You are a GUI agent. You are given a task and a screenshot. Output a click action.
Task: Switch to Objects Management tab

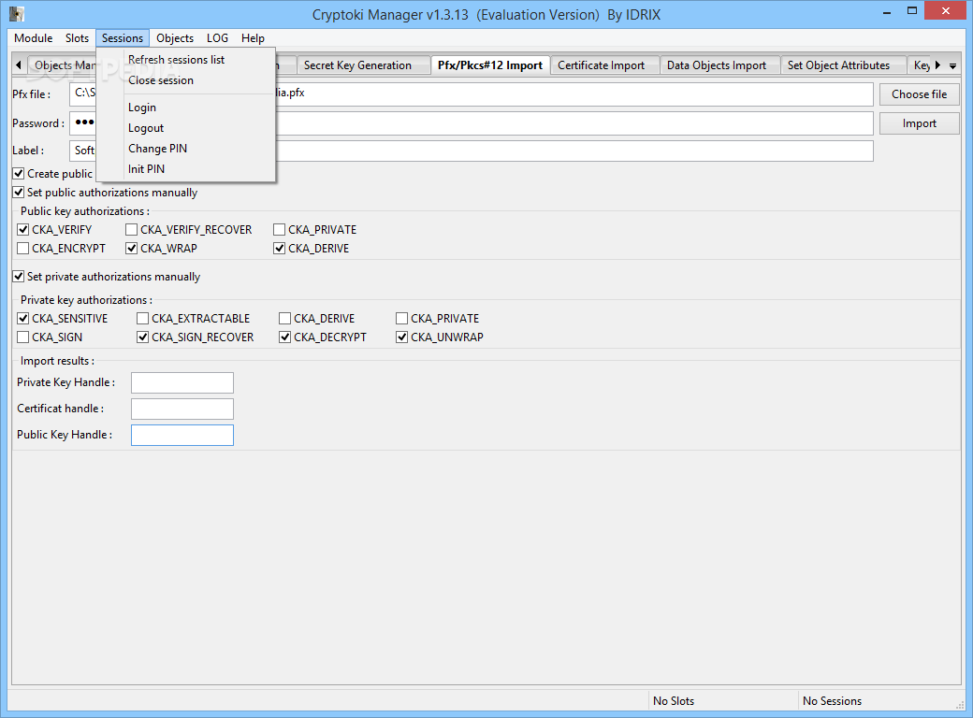tap(62, 65)
